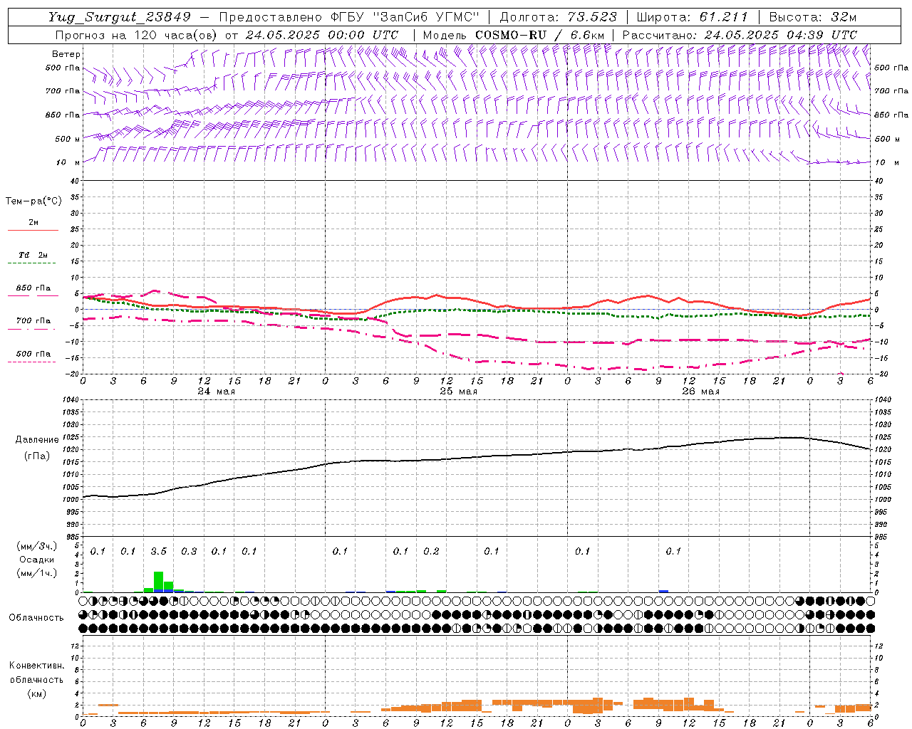
Task: Click the forecast header Прогноз на 120 часа(ов)
Action: 137,35
